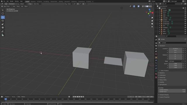This screenshot has height=105, width=187.
Task: Expand the Relations panel
Action: 162,73
